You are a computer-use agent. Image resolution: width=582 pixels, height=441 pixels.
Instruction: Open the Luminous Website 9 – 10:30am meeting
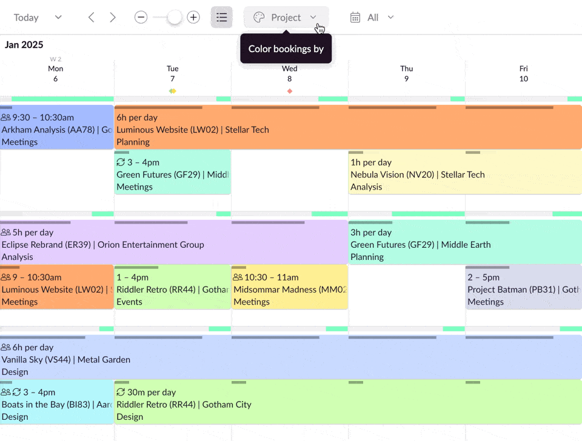[57, 287]
